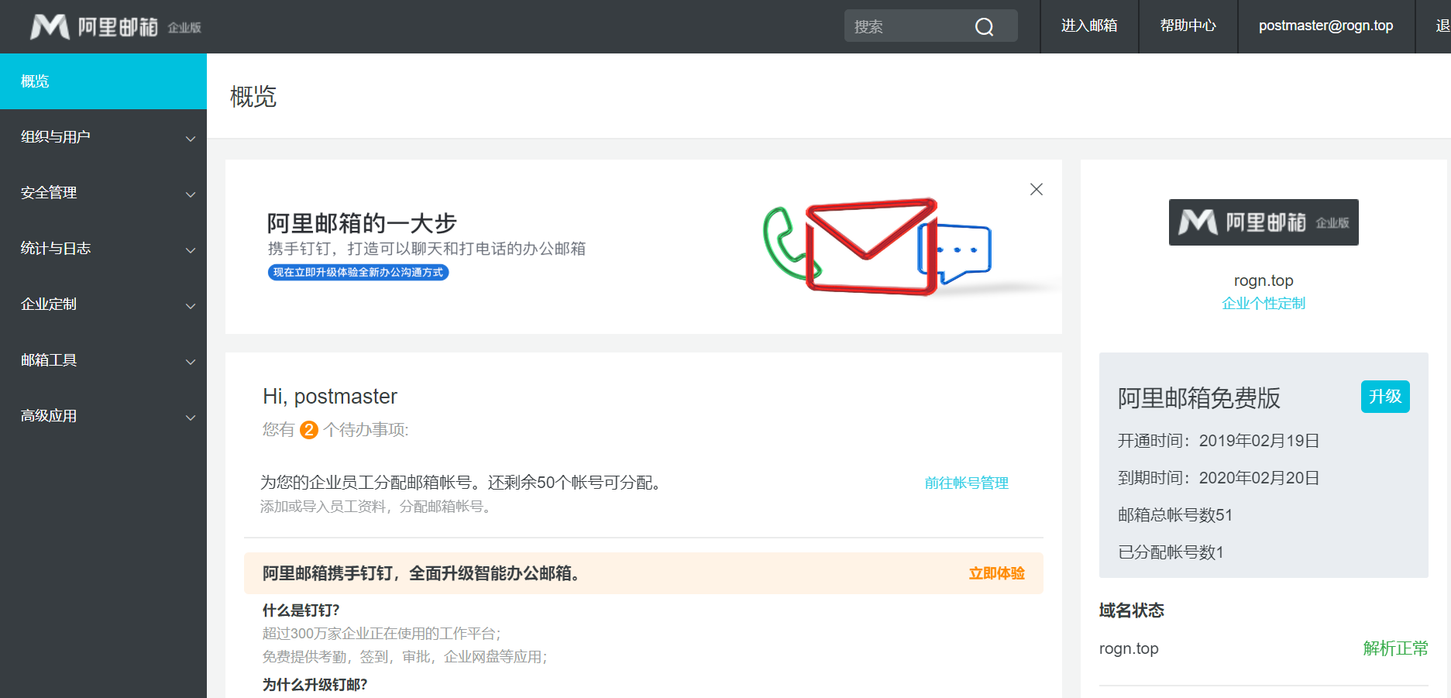Open the 组织与用户 sidebar menu

coord(103,137)
